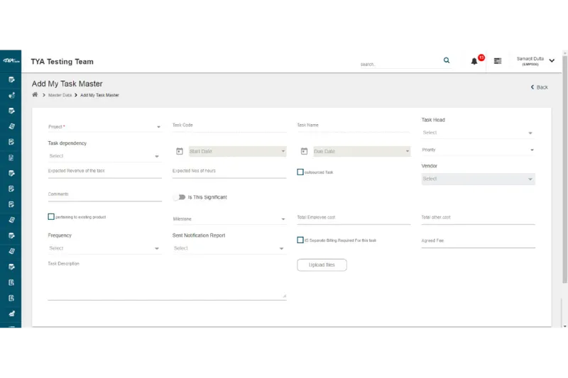Click the TYA Testing Team title
The width and height of the screenshot is (568, 378).
coord(62,62)
